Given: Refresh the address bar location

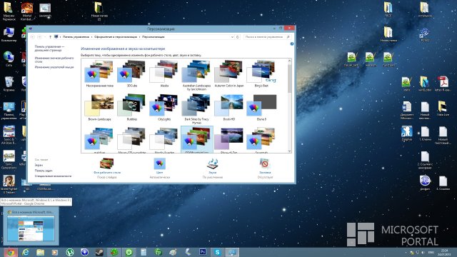Looking at the screenshot, I should tap(238, 37).
